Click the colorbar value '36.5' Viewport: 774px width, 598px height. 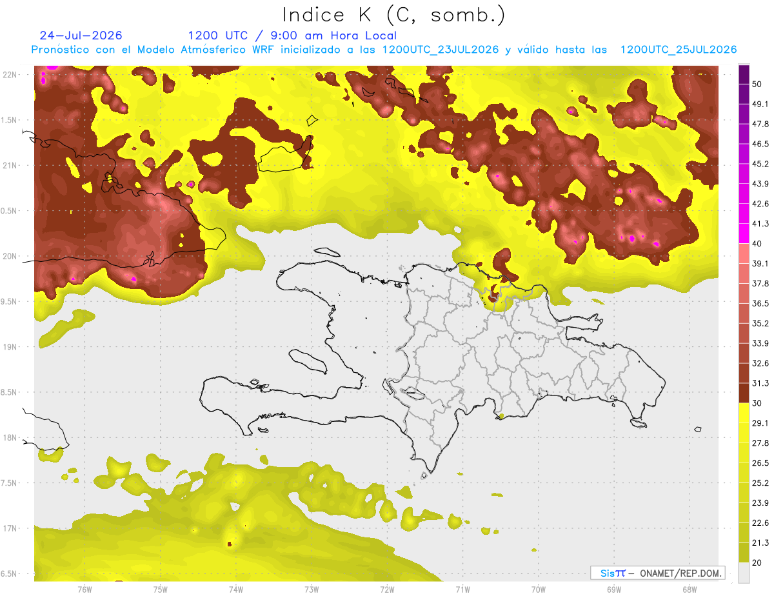pos(760,303)
